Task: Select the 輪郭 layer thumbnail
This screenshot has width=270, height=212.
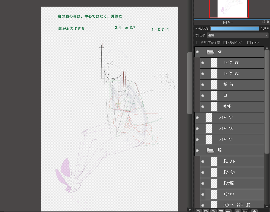Action: [214, 107]
